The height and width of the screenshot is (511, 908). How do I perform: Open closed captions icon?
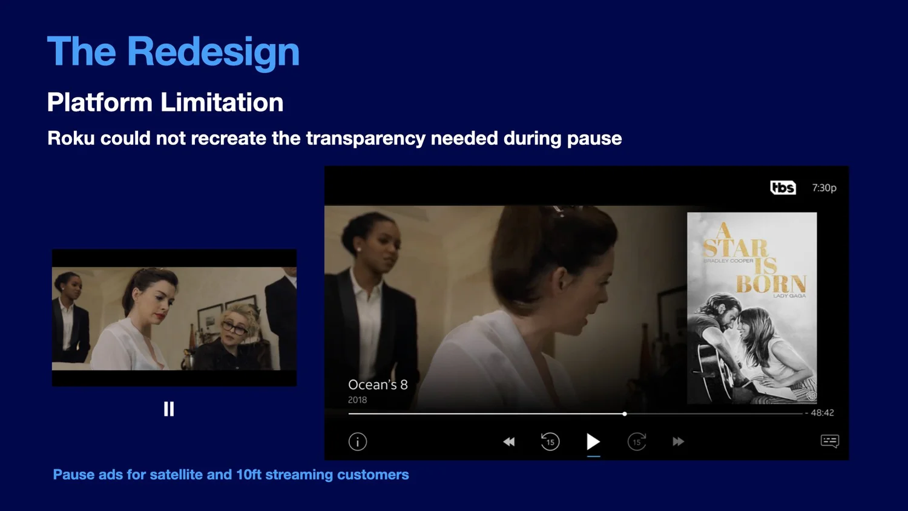tap(830, 441)
